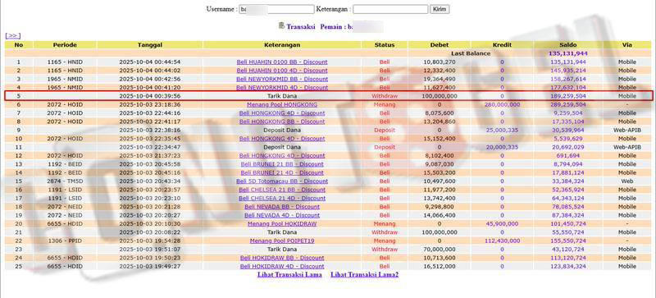This screenshot has height=298, width=656.
Task: Click the Kirim button
Action: pyautogui.click(x=440, y=9)
